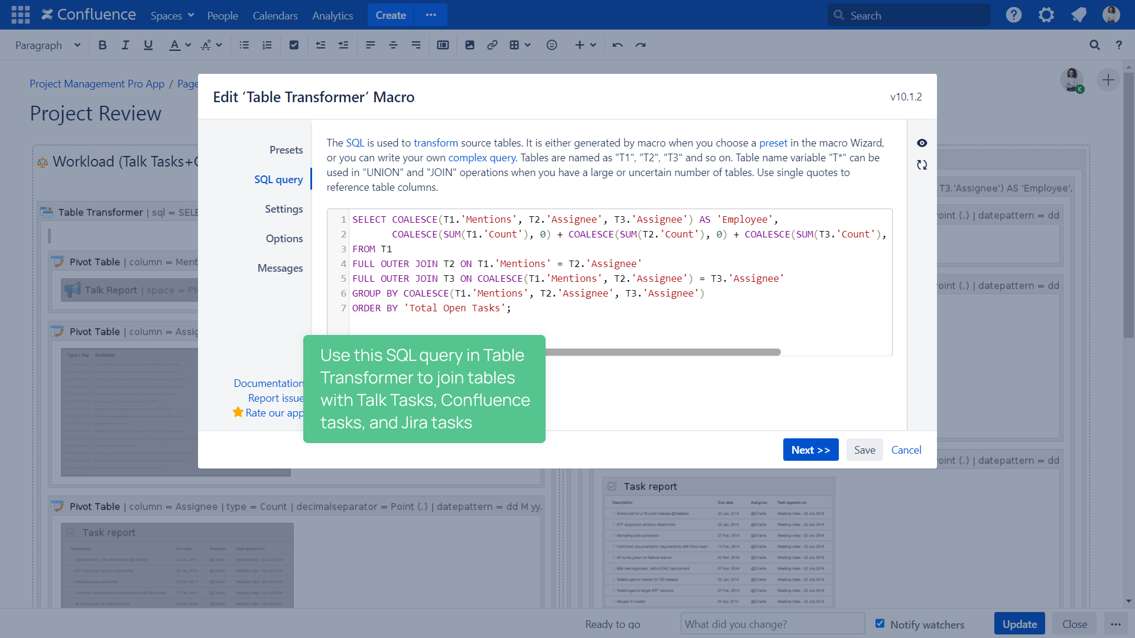Viewport: 1135px width, 638px height.
Task: Insert an emoticon
Action: coord(552,45)
